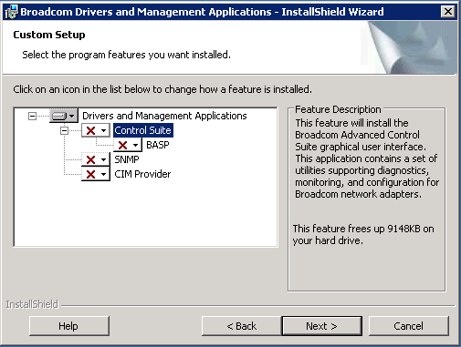Open Control Suite feature install-state dropdown
The width and height of the screenshot is (461, 347).
point(96,130)
